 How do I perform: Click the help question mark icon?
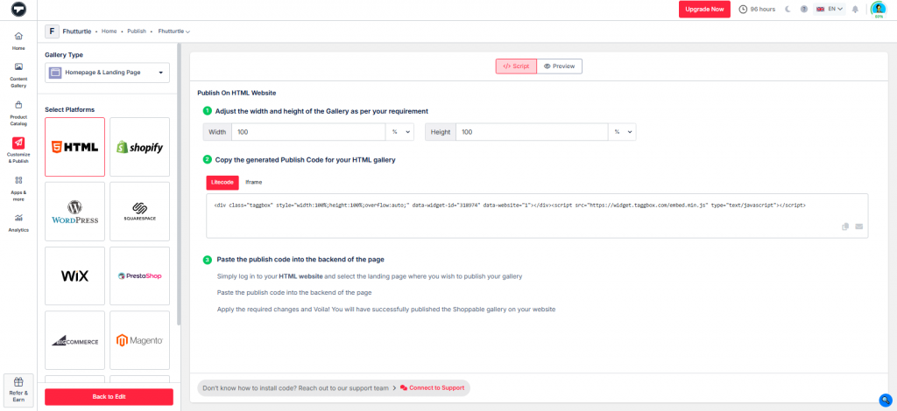(x=803, y=9)
